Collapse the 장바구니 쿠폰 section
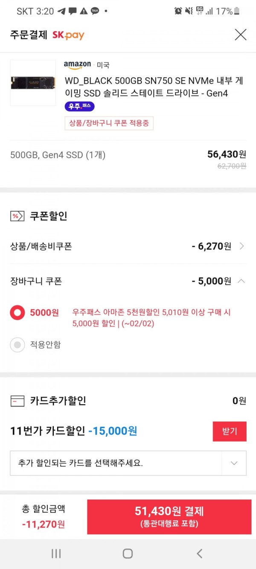This screenshot has width=256, height=569. pyautogui.click(x=241, y=281)
